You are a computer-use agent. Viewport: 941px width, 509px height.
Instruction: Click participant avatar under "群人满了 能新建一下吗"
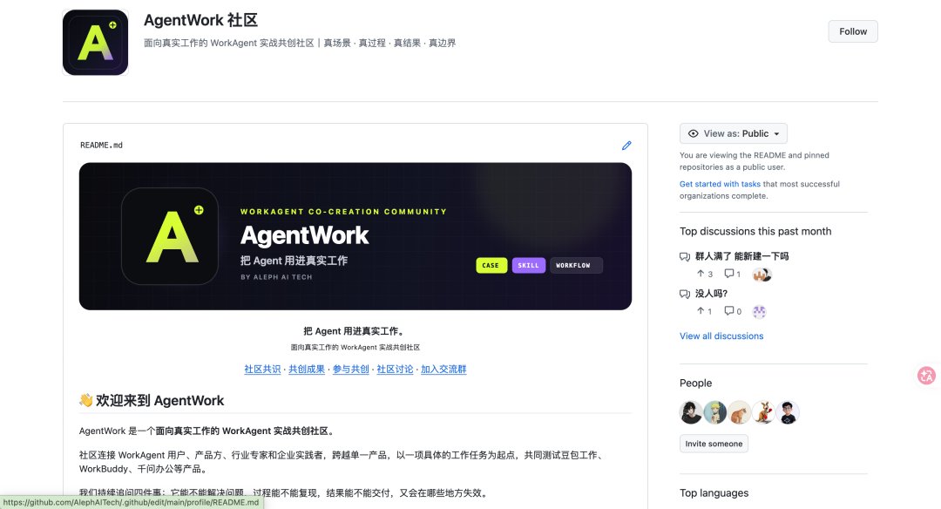click(x=762, y=275)
